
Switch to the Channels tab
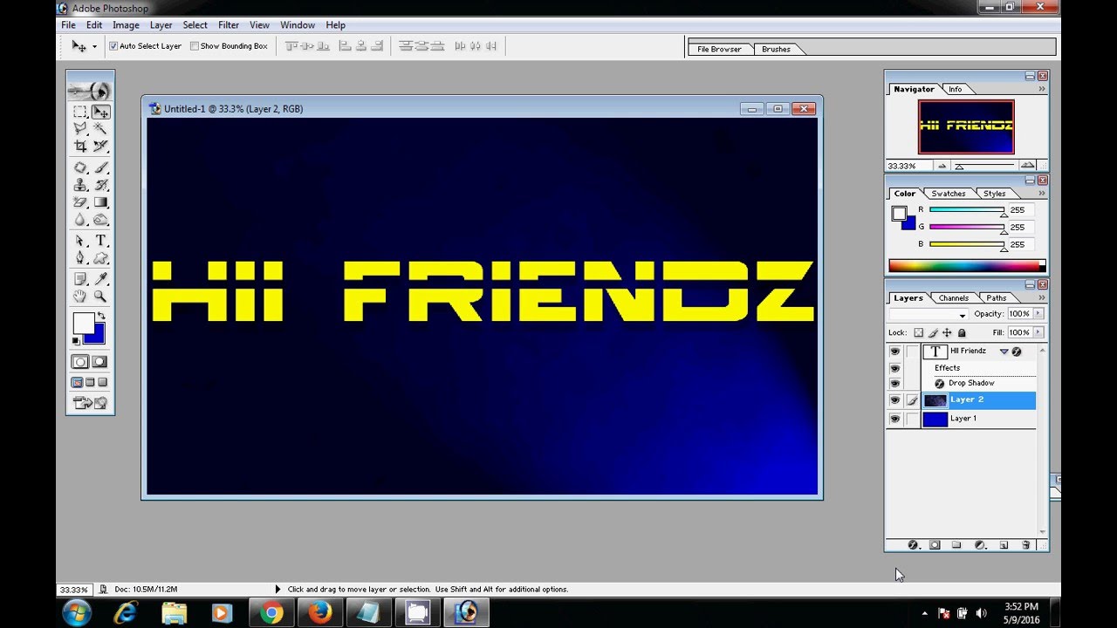[954, 298]
